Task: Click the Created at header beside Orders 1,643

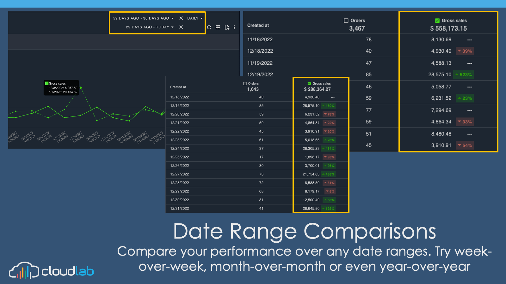Action: pos(178,87)
